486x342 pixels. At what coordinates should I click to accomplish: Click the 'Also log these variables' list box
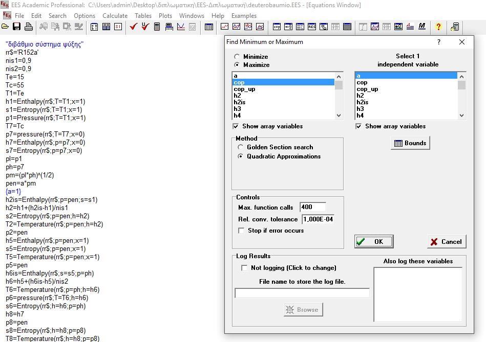tap(418, 294)
